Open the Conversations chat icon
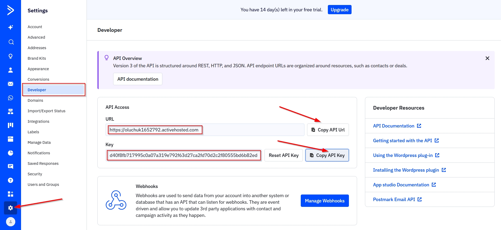This screenshot has width=501, height=230. pyautogui.click(x=11, y=166)
